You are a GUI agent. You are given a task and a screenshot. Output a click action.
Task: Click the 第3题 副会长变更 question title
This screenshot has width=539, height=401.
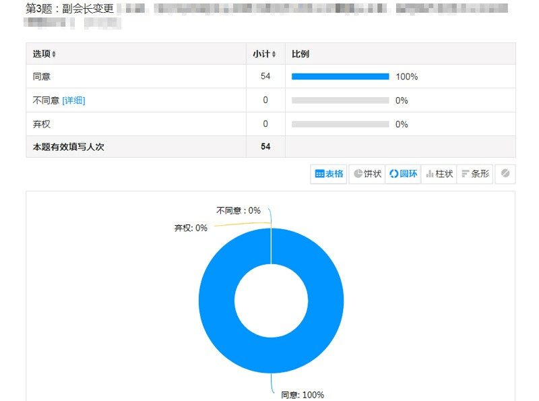coord(69,9)
